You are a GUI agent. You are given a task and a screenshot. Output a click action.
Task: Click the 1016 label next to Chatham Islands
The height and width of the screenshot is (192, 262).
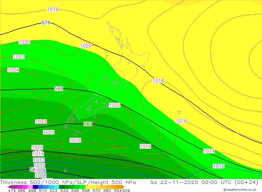point(181,121)
